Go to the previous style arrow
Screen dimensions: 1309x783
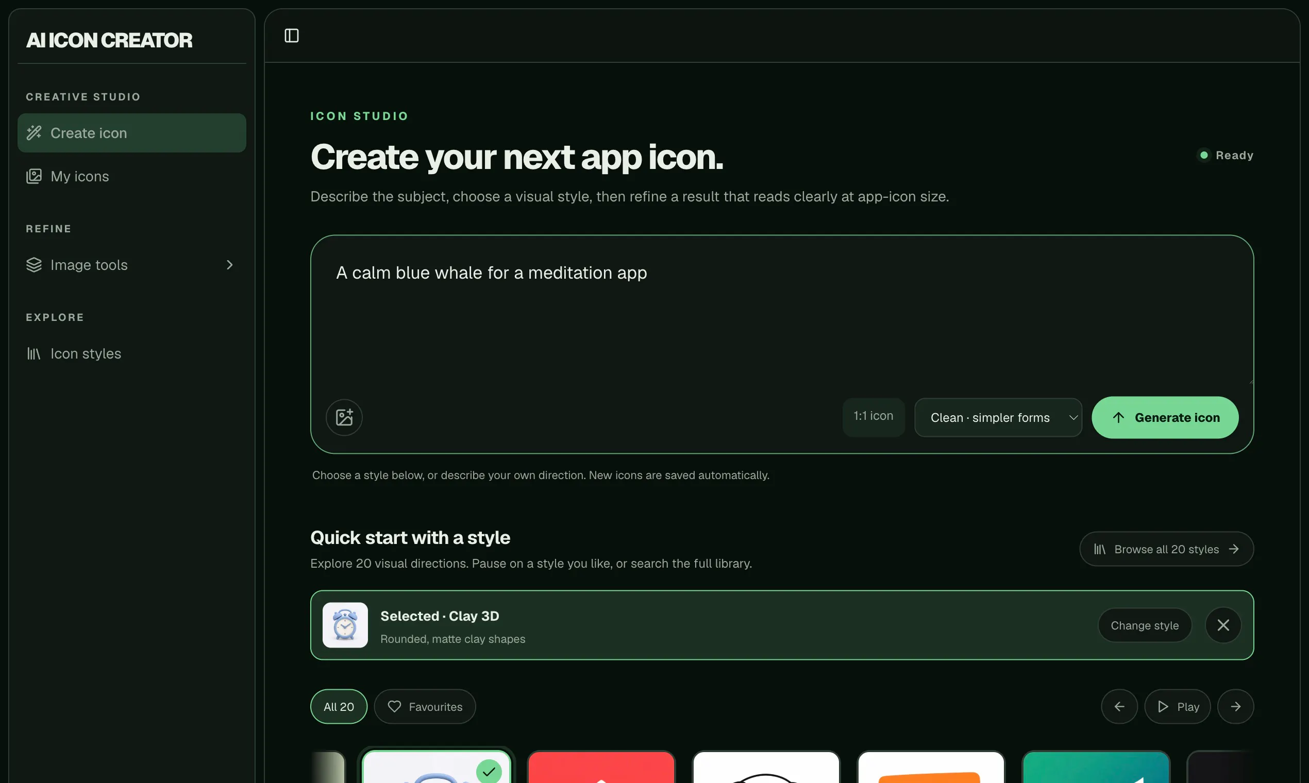click(1119, 706)
